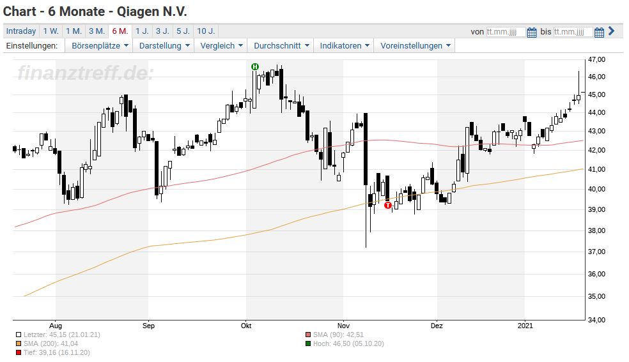Viewport: 629px width, 362px height.
Task: Select the 10 J. timeframe tab
Action: point(206,31)
